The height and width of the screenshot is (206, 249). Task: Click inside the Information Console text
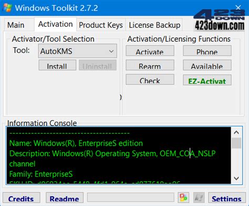119,155
